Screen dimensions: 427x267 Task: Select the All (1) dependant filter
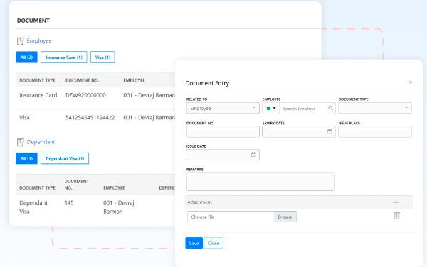[x=26, y=158]
